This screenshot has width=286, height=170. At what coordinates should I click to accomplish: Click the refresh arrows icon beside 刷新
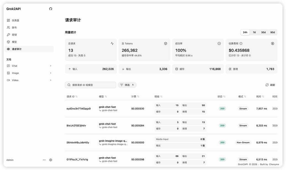(x=267, y=85)
